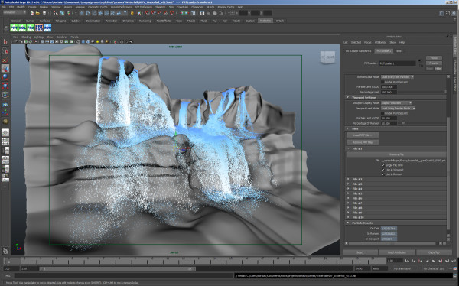The height and width of the screenshot is (286, 459).
Task: Switch to the Dynamics shelf tab
Action: click(x=129, y=21)
